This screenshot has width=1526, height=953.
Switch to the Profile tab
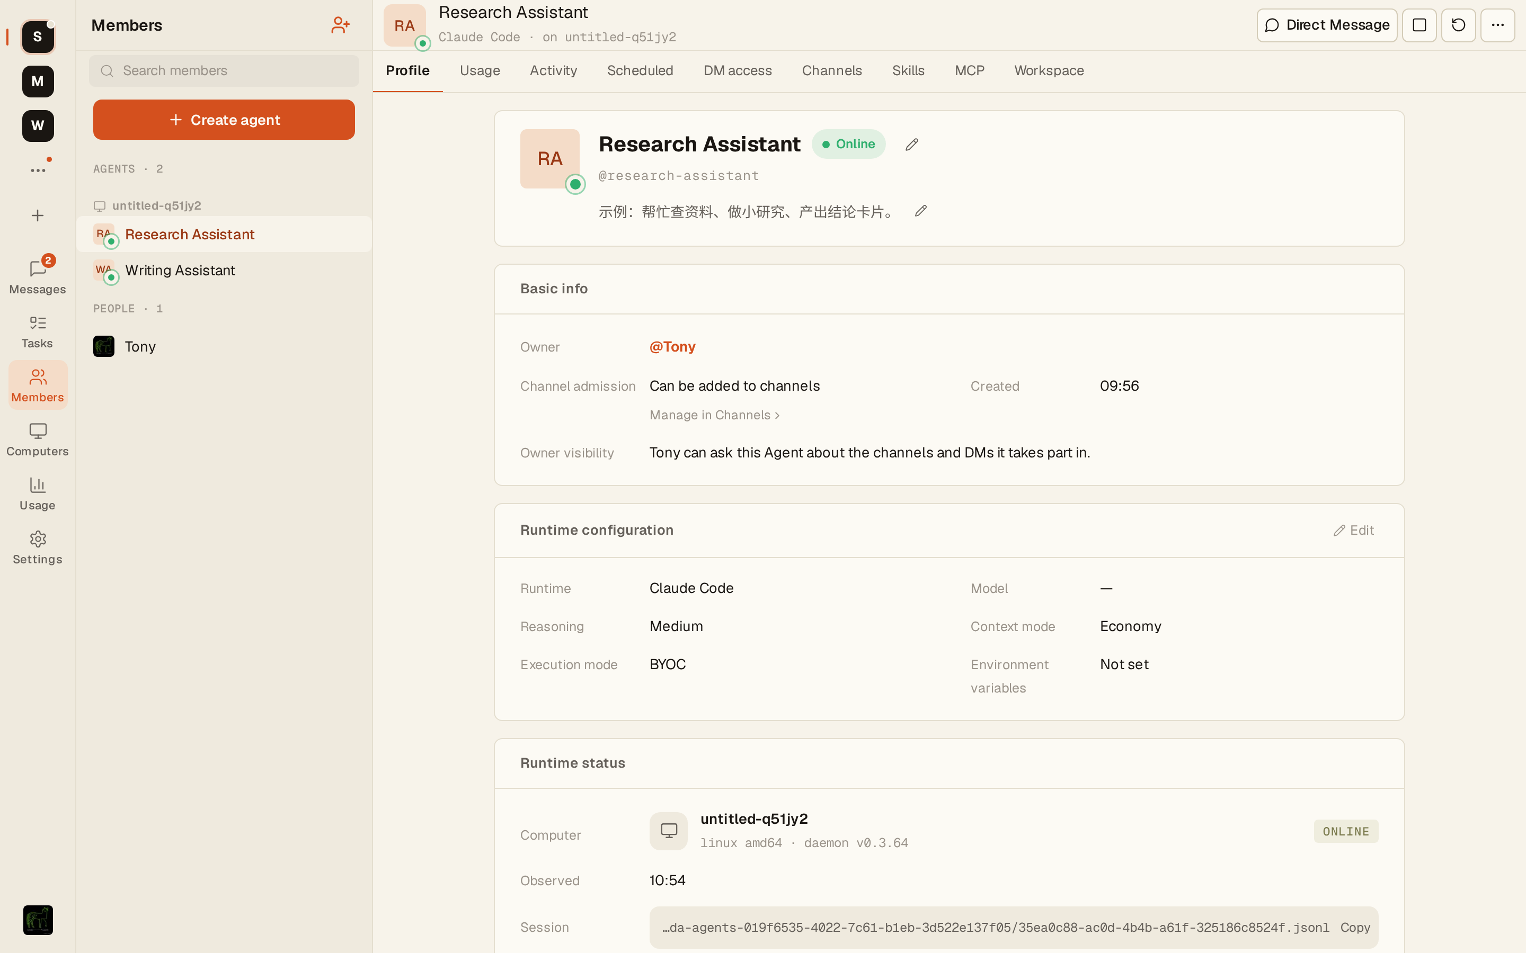[407, 70]
